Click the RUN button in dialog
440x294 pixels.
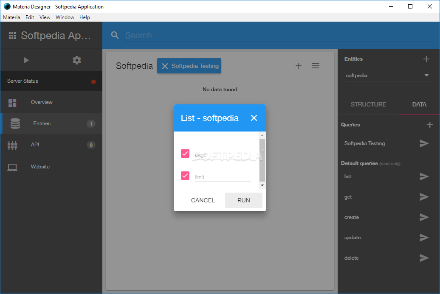click(x=244, y=200)
